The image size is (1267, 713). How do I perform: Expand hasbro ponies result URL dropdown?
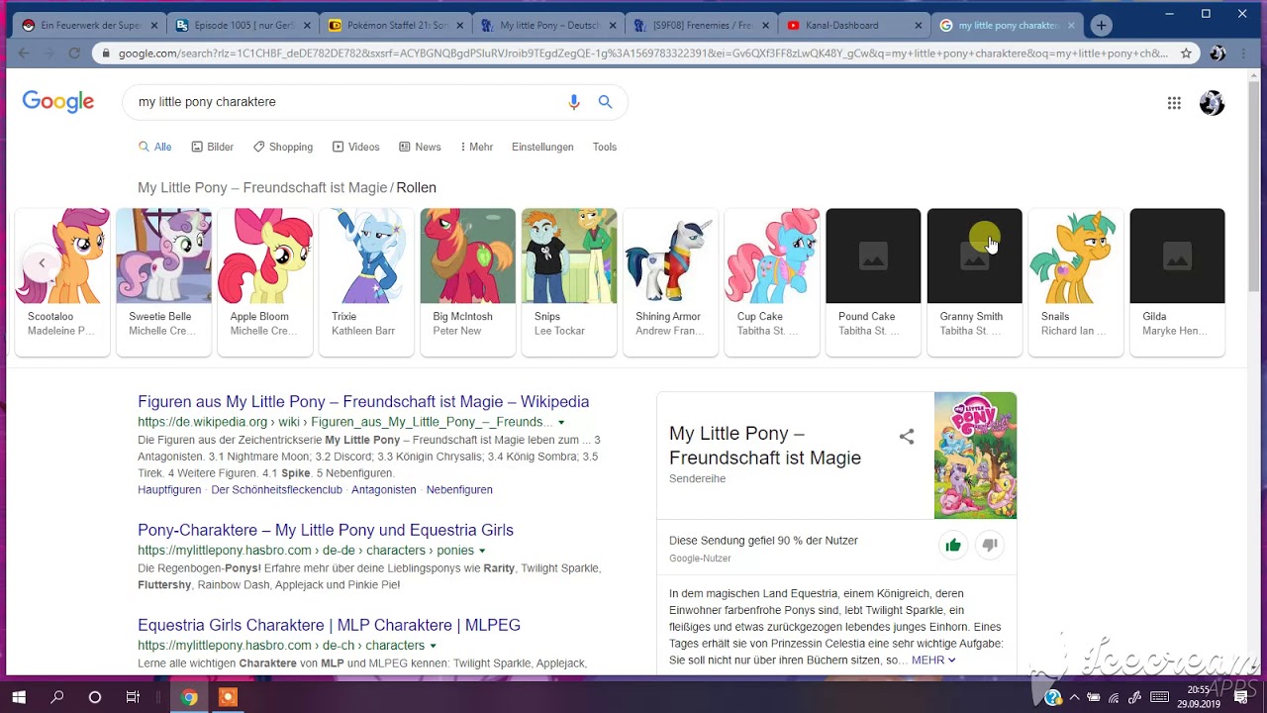[x=482, y=551]
